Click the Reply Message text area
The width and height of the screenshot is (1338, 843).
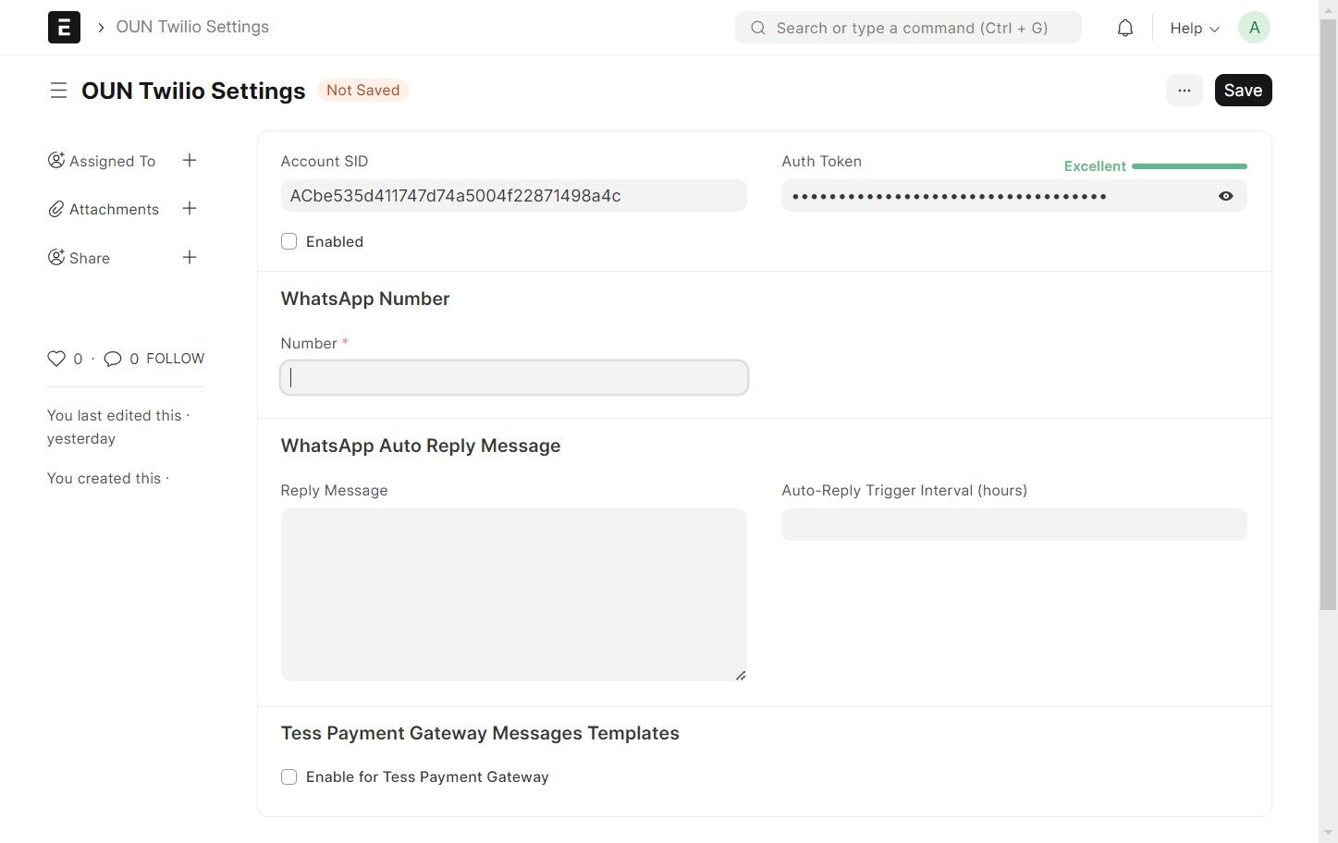click(513, 594)
